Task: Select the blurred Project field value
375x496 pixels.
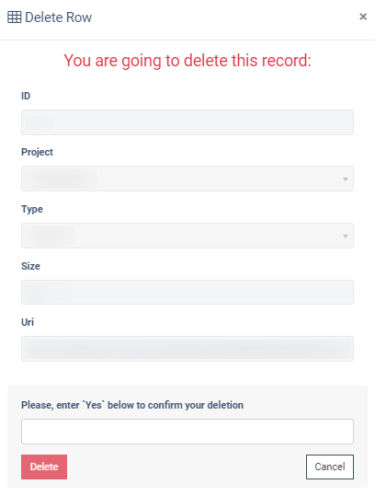Action: click(61, 179)
